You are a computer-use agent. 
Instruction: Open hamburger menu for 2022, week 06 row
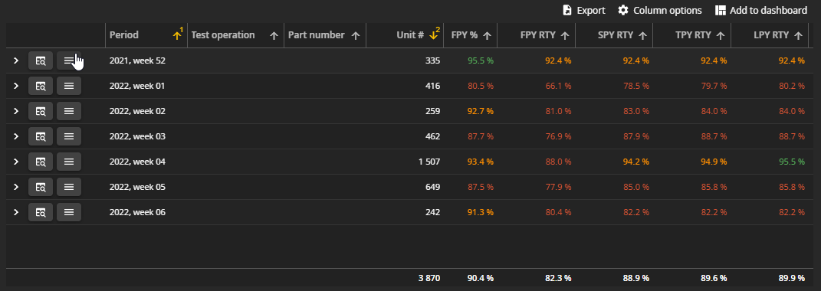pos(68,212)
